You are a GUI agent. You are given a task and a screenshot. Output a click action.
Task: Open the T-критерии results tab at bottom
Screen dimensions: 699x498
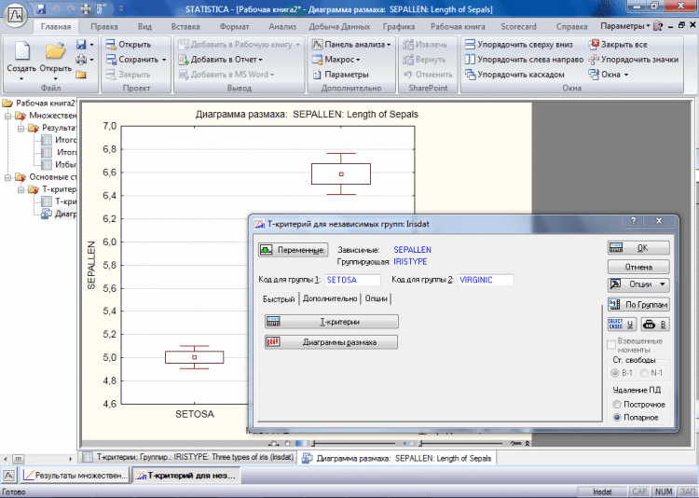188,457
